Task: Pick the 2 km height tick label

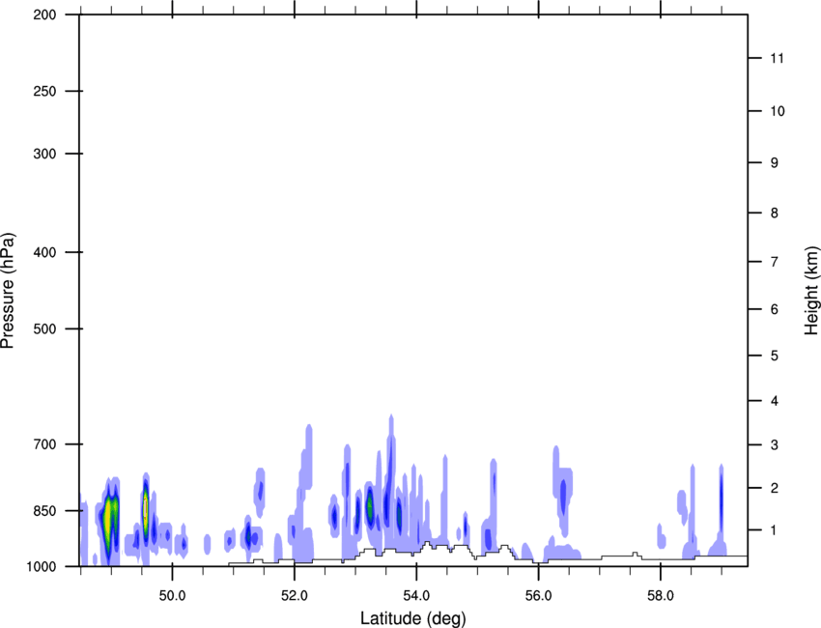Action: [775, 488]
